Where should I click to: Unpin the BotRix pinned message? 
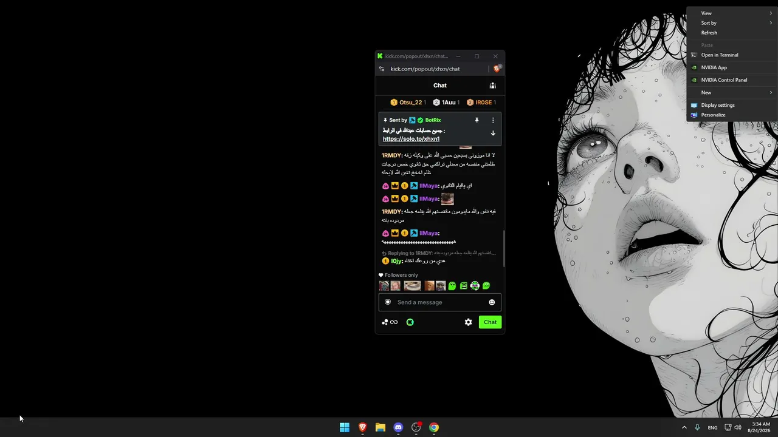tap(477, 120)
